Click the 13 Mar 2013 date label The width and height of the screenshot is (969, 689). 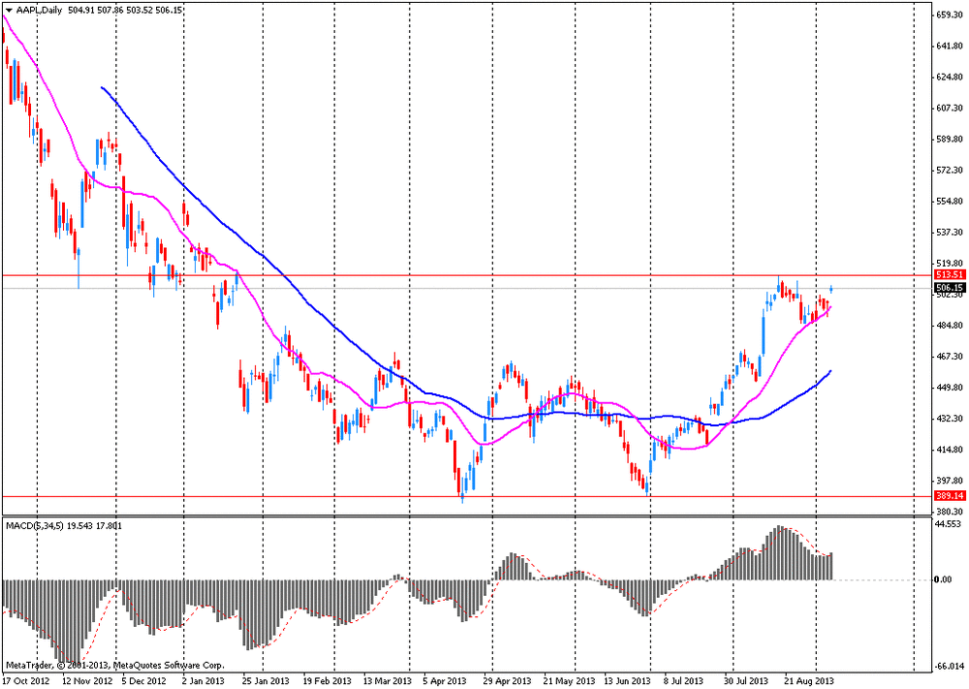pos(388,681)
